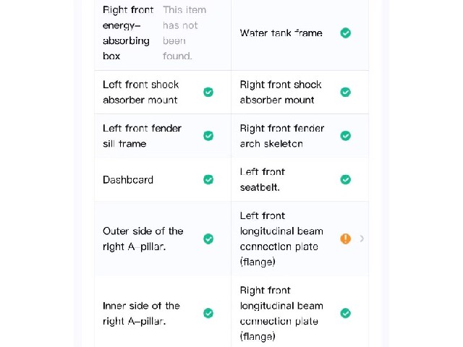Expand left front longitudinal beam details chevron
The image size is (463, 347).
pos(362,239)
